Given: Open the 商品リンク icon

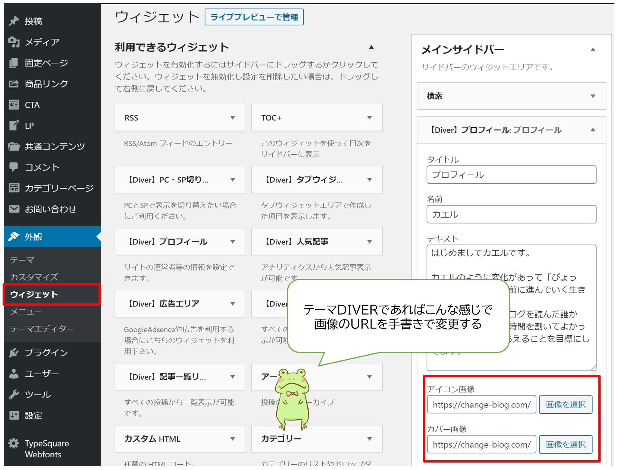Looking at the screenshot, I should (13, 83).
